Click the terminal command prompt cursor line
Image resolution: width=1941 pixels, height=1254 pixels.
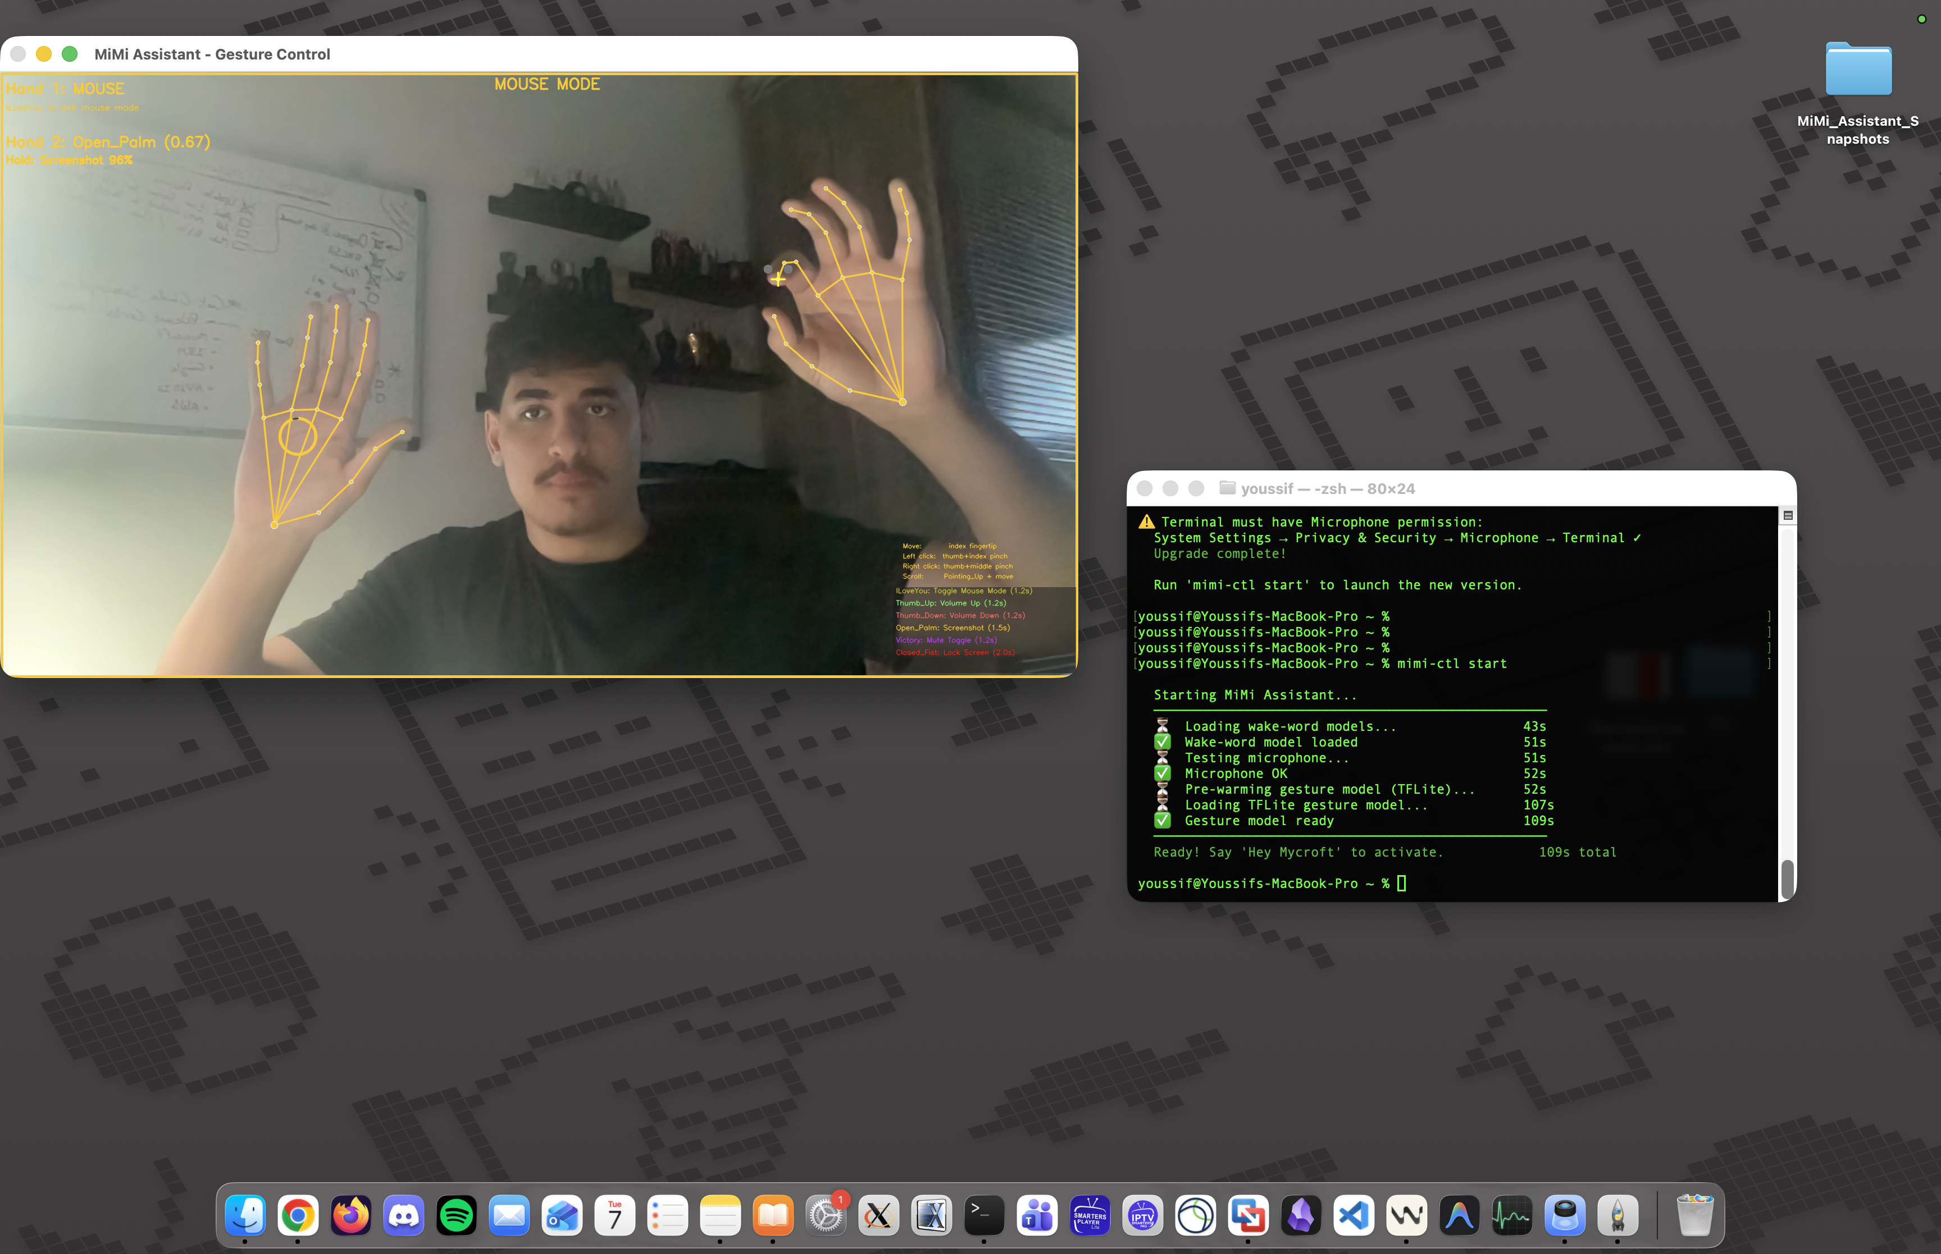(1401, 884)
